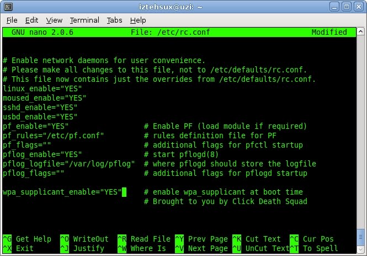This screenshot has height=256, width=367.
Task: Open the Tabs menu
Action: [x=115, y=20]
